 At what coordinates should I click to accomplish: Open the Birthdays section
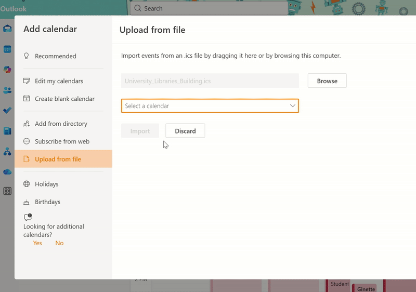pyautogui.click(x=63, y=202)
